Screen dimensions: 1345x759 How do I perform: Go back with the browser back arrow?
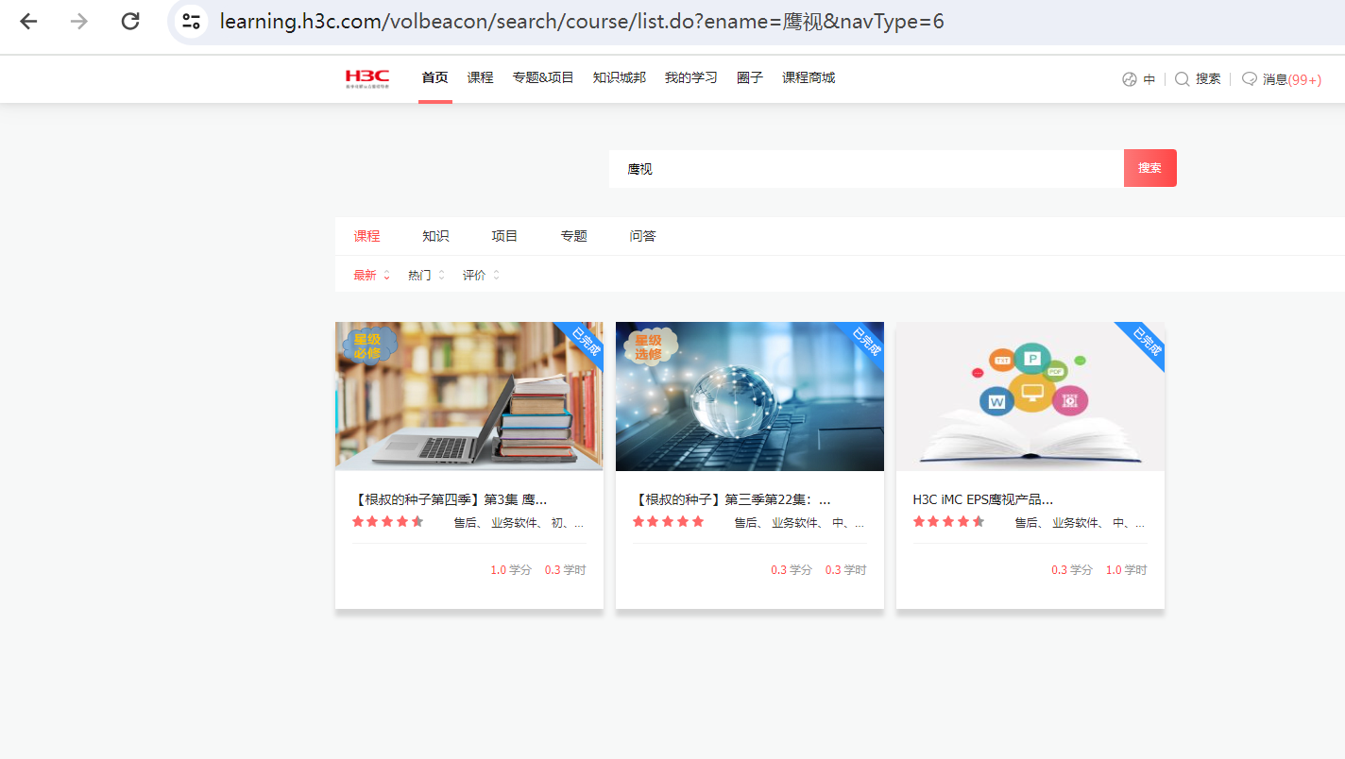(28, 22)
